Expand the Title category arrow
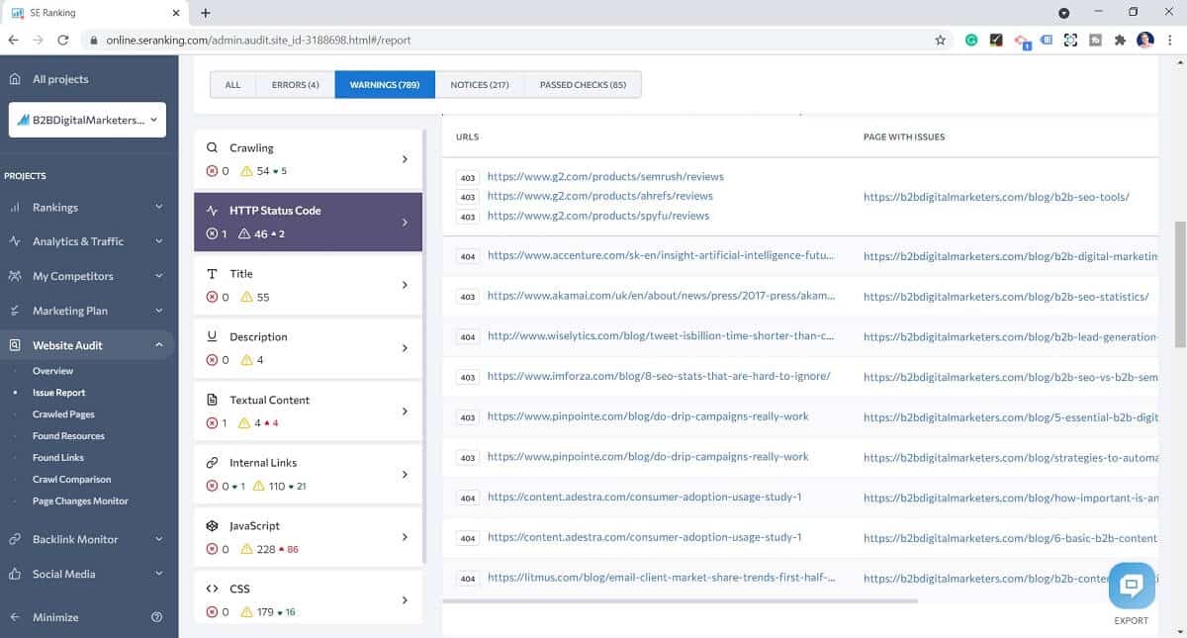 [405, 285]
